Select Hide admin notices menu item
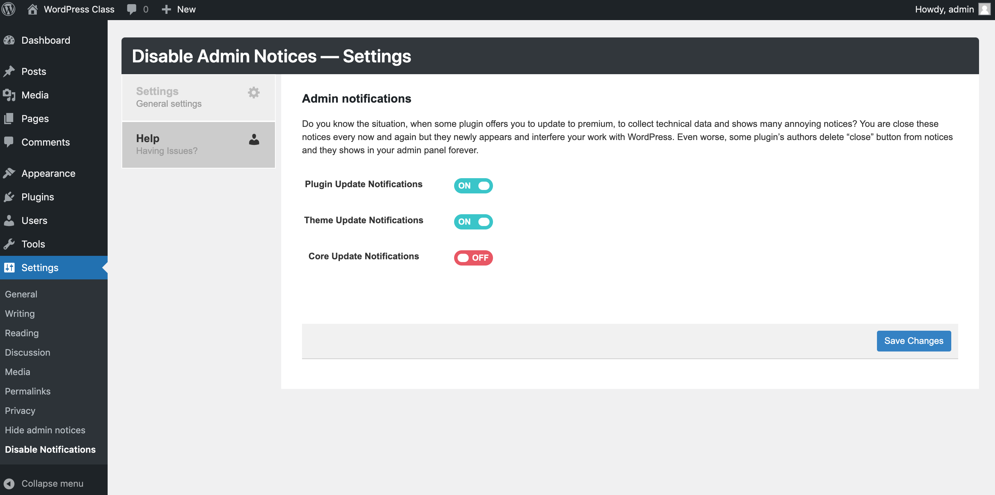995x495 pixels. (x=45, y=430)
